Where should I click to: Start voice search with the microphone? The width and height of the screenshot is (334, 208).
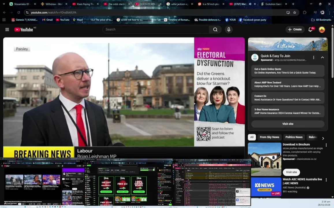pos(229,29)
